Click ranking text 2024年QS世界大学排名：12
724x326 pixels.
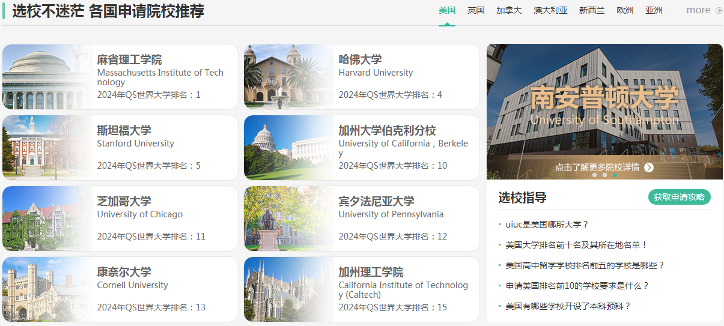(x=393, y=237)
